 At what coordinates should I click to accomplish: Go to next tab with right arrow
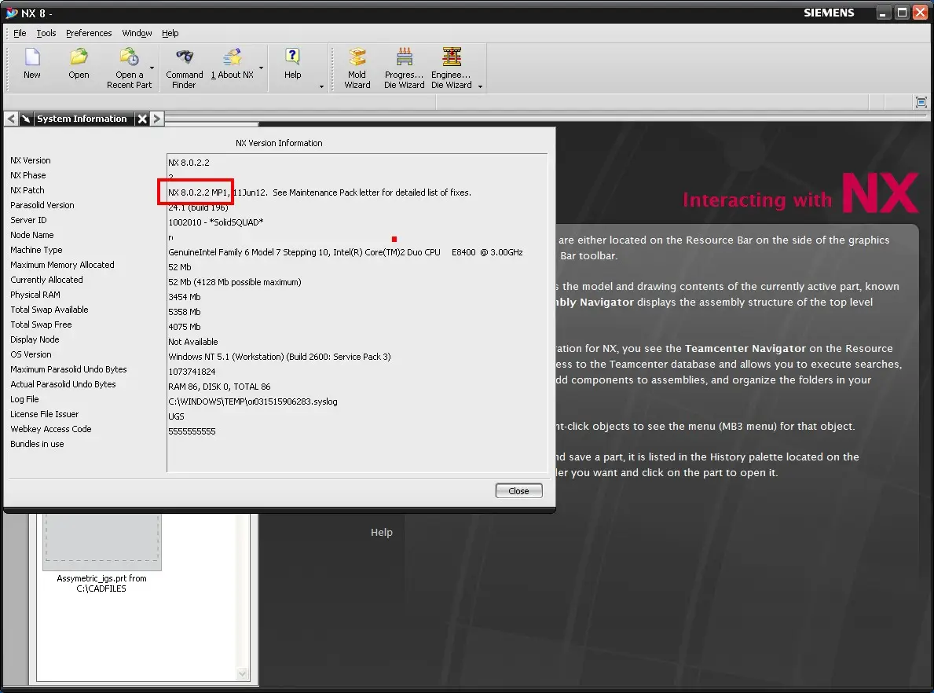156,119
